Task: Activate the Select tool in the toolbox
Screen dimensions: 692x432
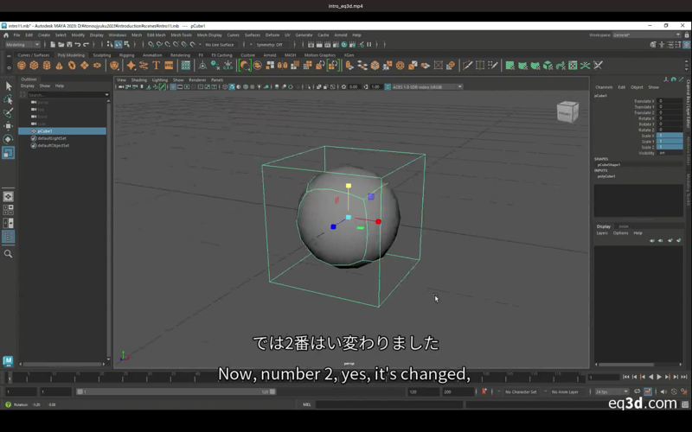Action: tap(9, 86)
